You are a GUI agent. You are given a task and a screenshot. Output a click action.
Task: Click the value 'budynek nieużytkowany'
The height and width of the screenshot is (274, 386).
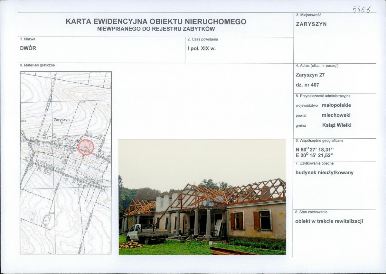[x=325, y=173]
